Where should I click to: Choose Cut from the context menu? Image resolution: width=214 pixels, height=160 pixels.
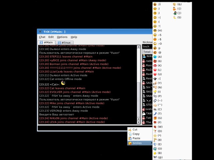(140, 130)
